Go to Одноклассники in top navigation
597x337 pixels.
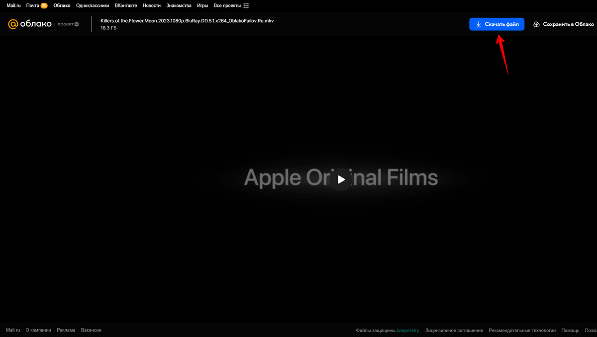[x=93, y=5]
